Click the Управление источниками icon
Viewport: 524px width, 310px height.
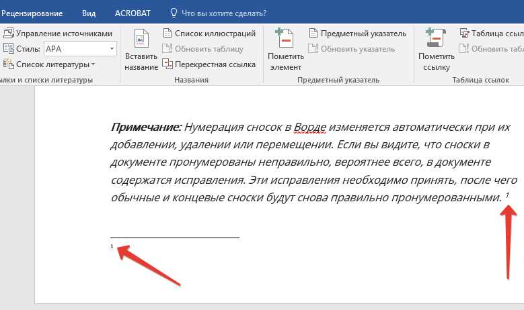point(8,33)
